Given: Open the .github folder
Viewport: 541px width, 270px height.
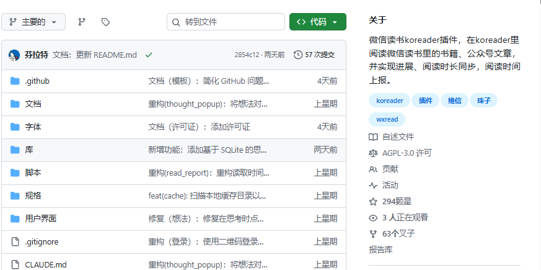Looking at the screenshot, I should [x=37, y=81].
